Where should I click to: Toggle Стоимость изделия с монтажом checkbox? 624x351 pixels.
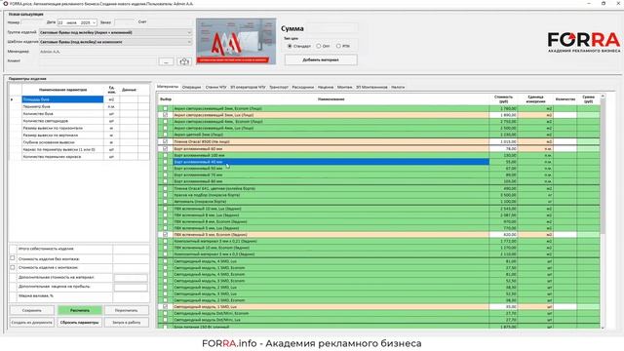click(13, 267)
